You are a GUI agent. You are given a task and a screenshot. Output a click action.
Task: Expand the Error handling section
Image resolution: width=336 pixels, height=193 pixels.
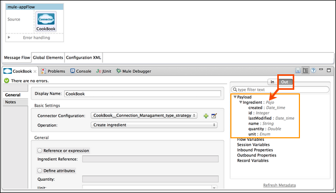[9, 37]
